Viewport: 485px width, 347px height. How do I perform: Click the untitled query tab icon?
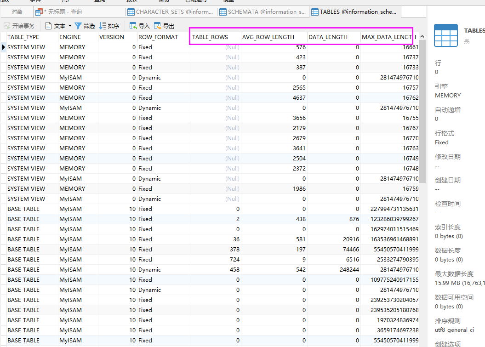(39, 12)
